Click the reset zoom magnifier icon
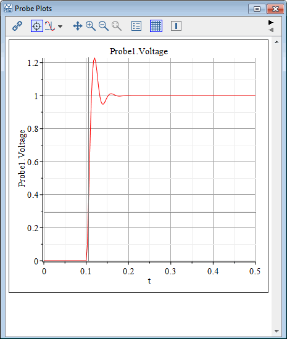Image resolution: width=287 pixels, height=339 pixels. [117, 26]
